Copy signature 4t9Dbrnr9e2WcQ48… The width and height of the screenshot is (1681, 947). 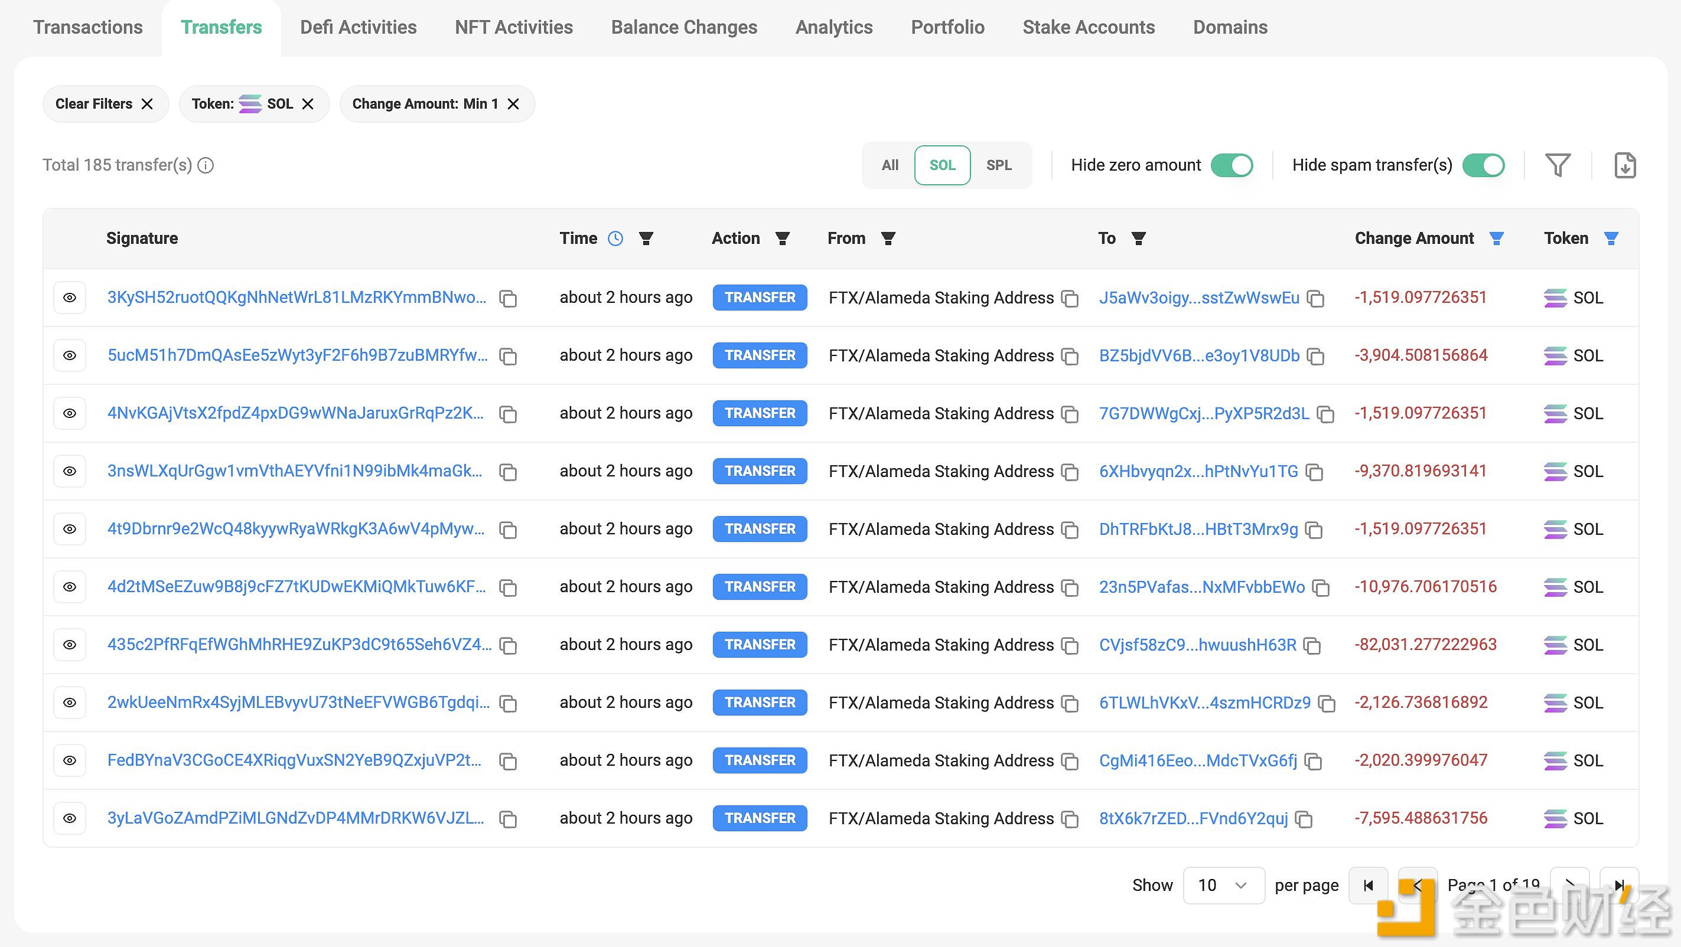pos(508,530)
